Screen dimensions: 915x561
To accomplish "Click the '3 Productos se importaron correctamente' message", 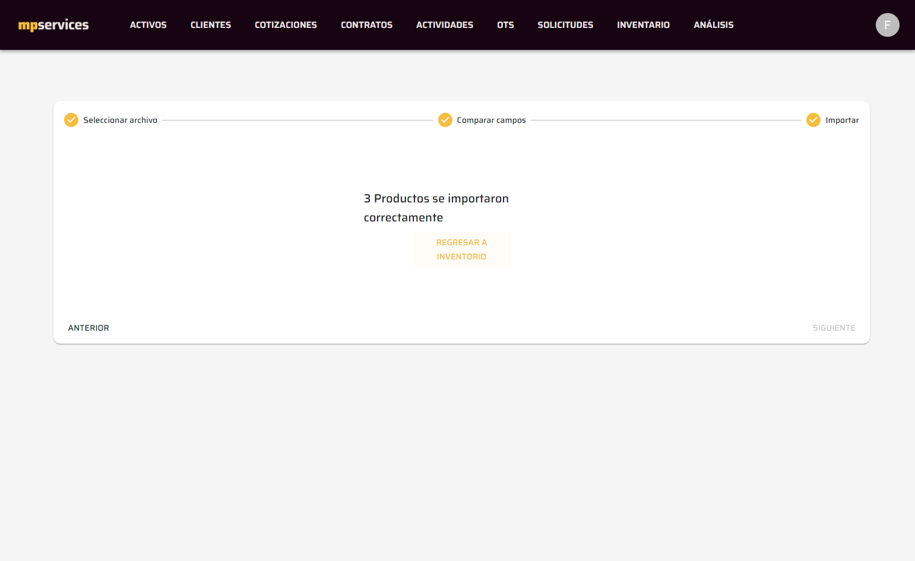I will point(436,208).
